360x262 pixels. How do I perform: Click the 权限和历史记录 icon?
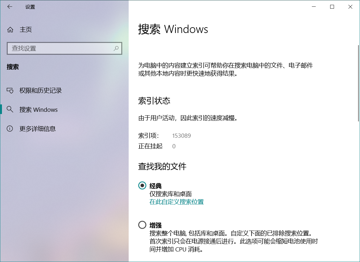10,91
